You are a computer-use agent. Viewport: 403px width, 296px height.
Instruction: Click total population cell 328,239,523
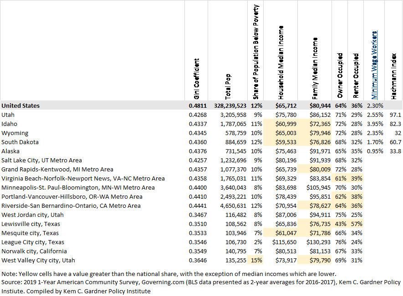point(230,106)
